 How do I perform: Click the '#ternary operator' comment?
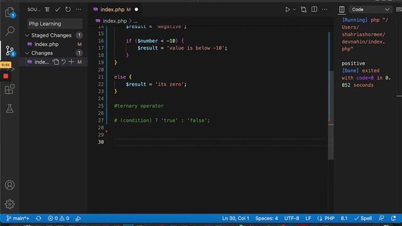(139, 106)
